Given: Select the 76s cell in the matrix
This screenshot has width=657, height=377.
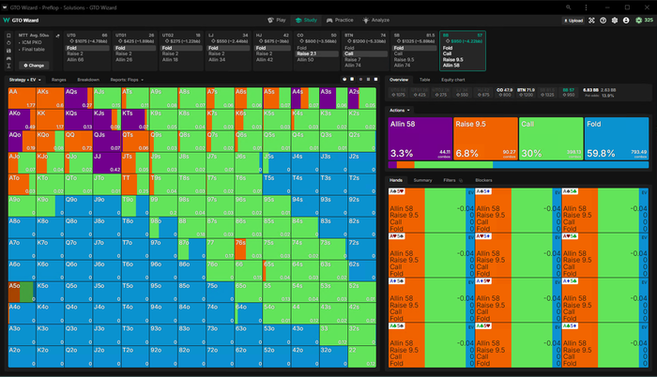Looking at the screenshot, I should click(249, 249).
